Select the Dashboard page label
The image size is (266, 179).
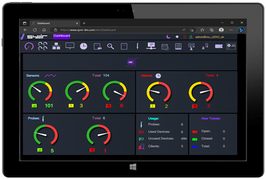[62, 36]
